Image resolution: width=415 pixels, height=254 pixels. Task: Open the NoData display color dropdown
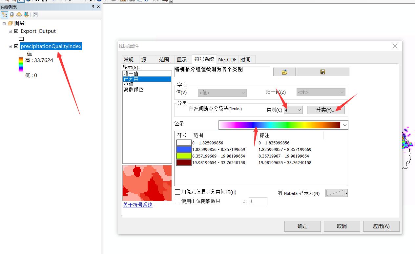345,193
